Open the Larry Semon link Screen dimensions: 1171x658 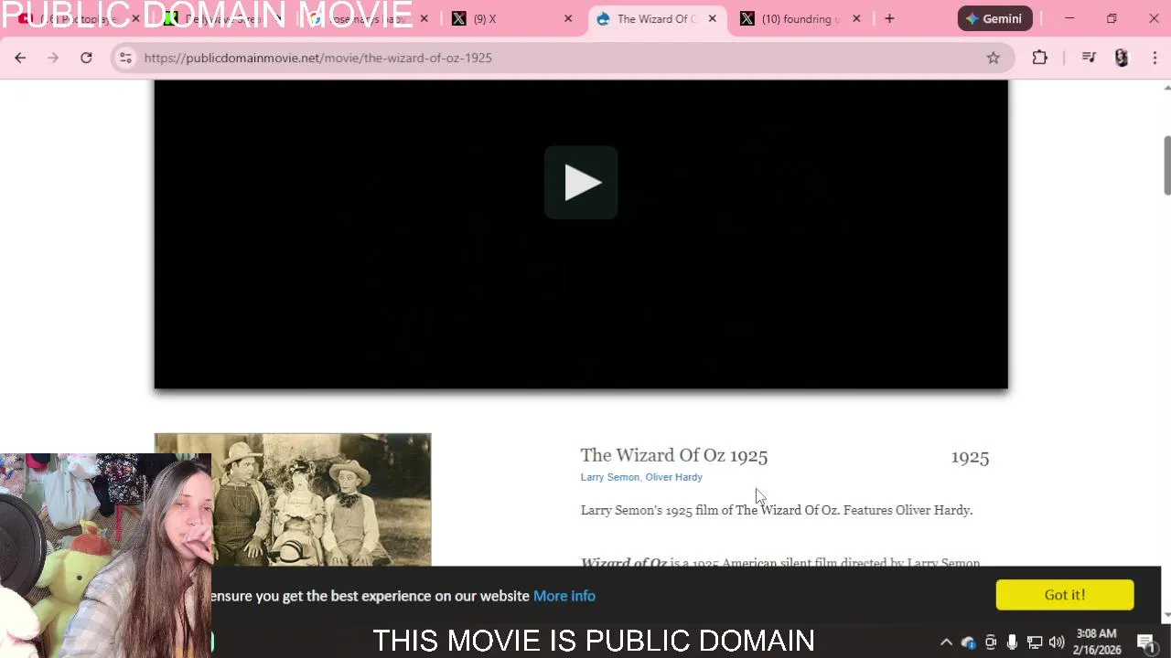(x=609, y=477)
